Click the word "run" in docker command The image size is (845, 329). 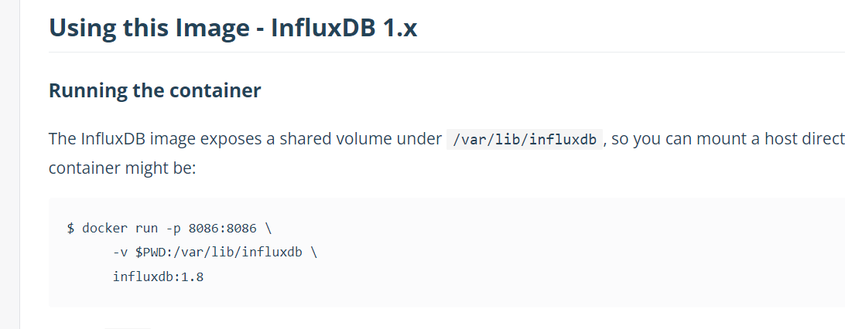pos(146,229)
